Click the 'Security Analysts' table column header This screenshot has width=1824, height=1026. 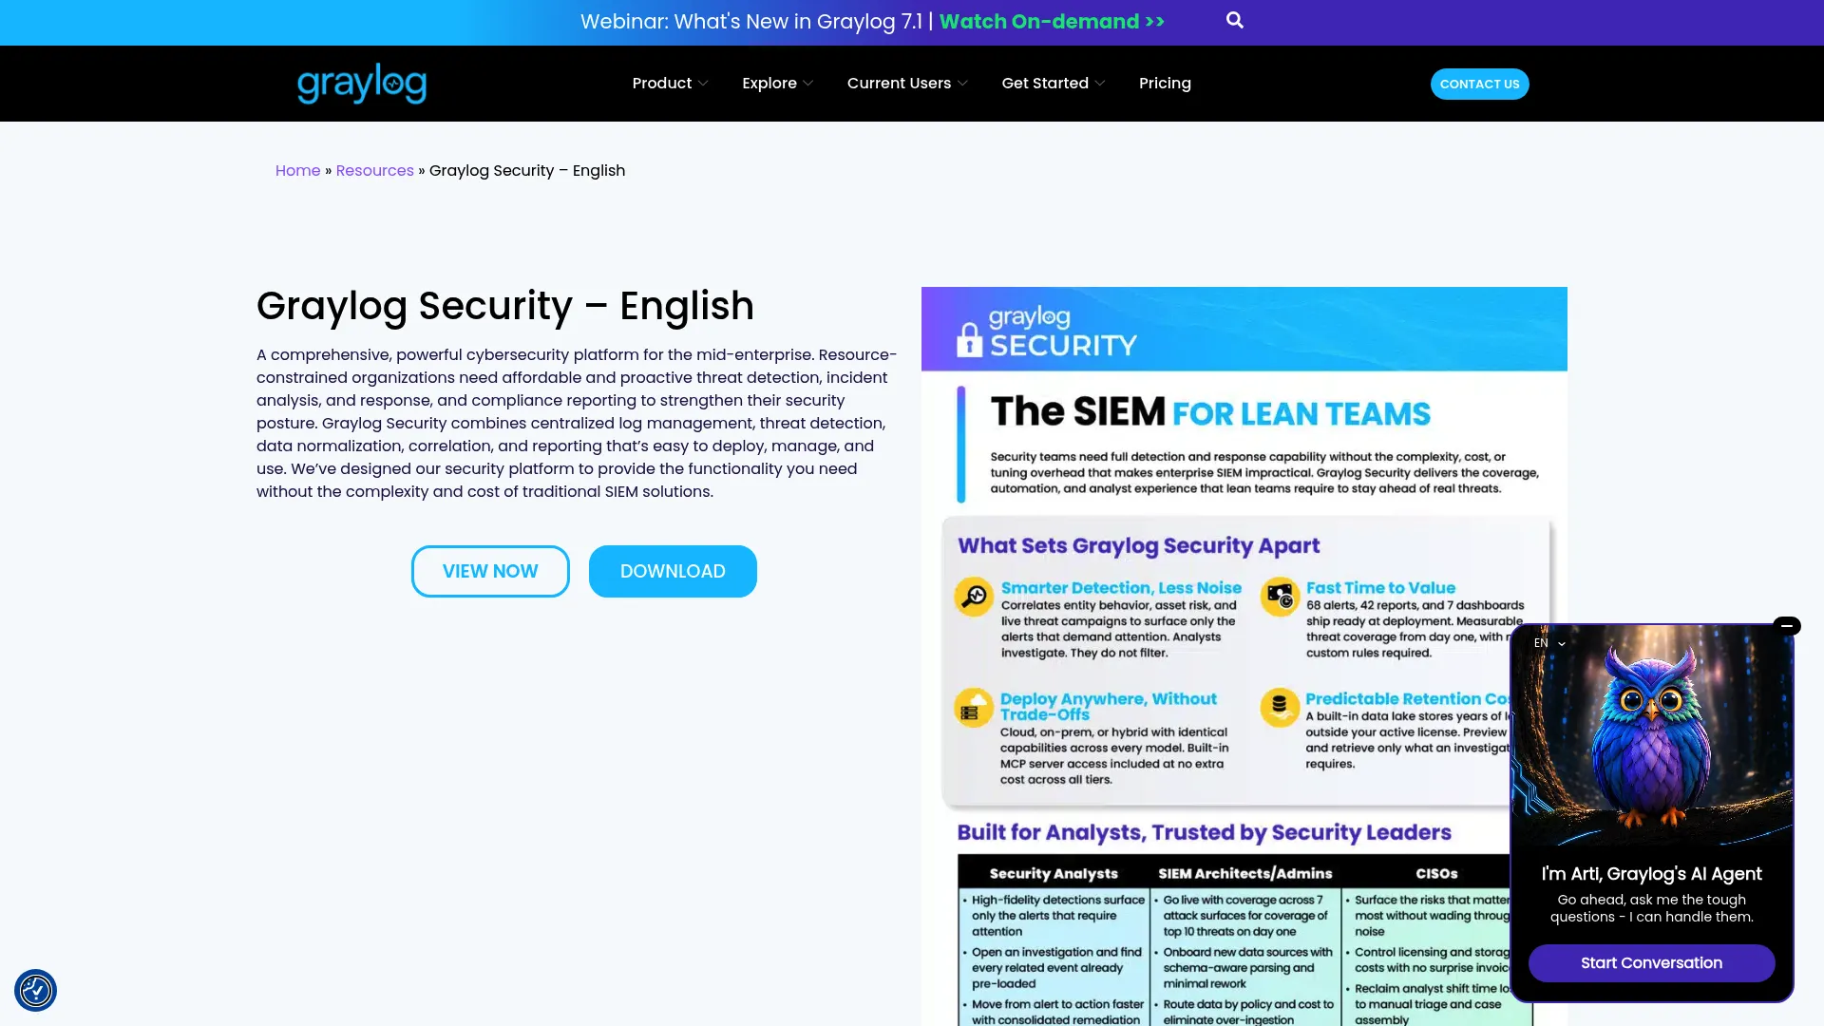pos(1054,874)
